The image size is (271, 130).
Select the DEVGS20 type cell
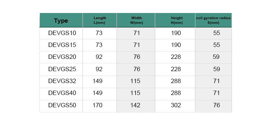(62, 57)
